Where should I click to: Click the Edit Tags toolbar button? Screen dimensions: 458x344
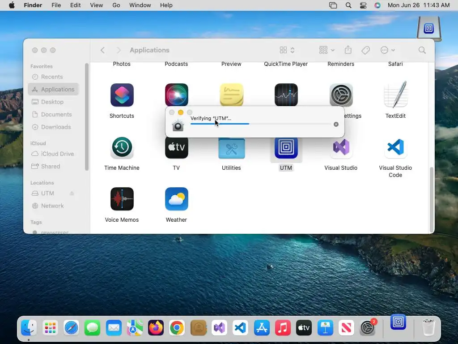click(365, 50)
